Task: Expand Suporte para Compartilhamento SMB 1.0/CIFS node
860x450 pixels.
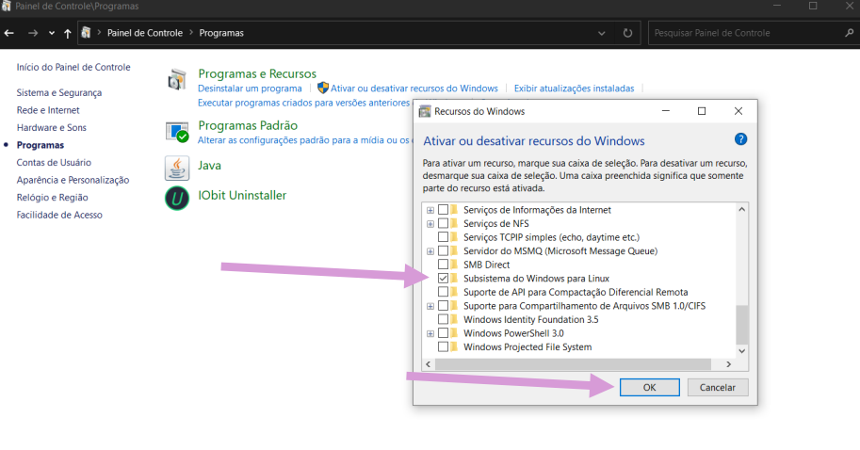Action: click(430, 306)
